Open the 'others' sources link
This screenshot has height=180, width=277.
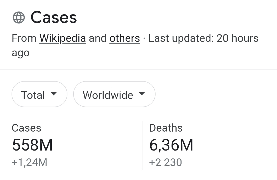tap(125, 38)
